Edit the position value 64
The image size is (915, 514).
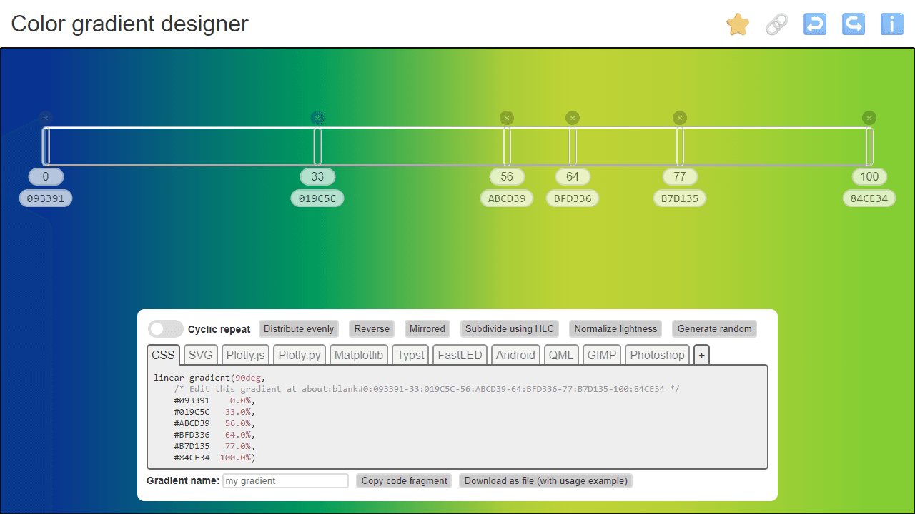tap(573, 176)
